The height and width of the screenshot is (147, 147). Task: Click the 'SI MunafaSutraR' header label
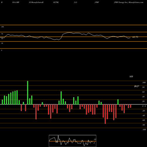36,2
